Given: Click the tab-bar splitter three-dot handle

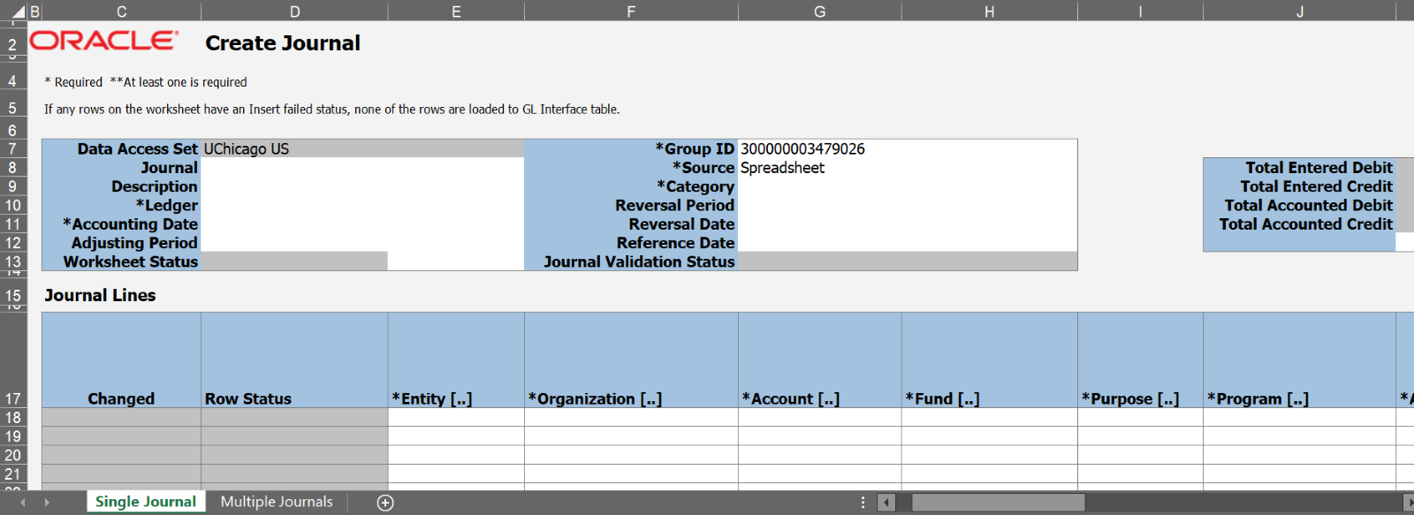Looking at the screenshot, I should point(863,503).
